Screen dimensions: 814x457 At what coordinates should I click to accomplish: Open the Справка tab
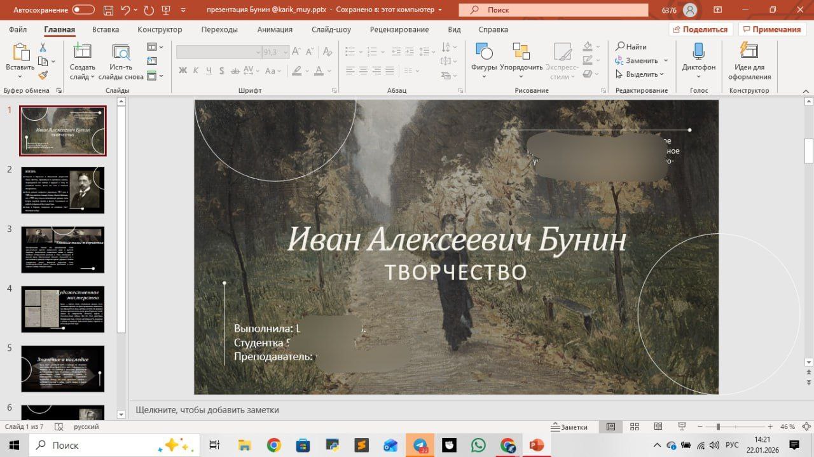(x=493, y=29)
